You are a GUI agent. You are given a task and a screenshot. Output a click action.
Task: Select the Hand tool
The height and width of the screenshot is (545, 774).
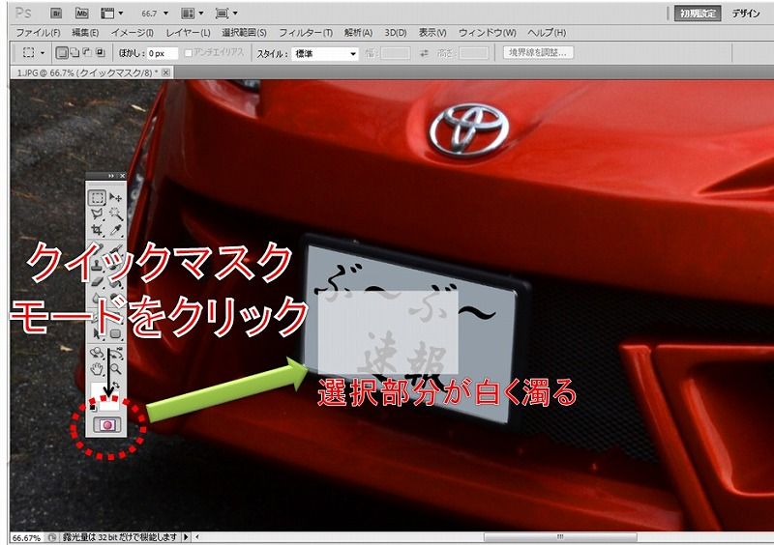pos(97,368)
